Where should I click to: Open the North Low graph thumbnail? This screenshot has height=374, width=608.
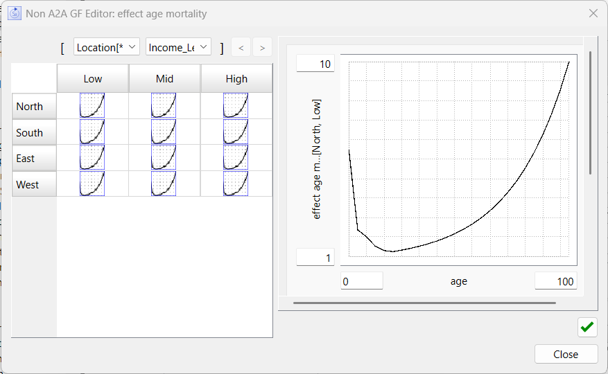tap(92, 105)
